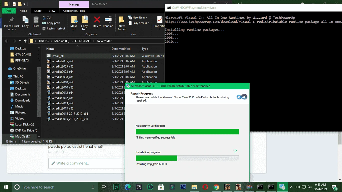Open the Windows Start menu
The height and width of the screenshot is (192, 342).
point(6,187)
